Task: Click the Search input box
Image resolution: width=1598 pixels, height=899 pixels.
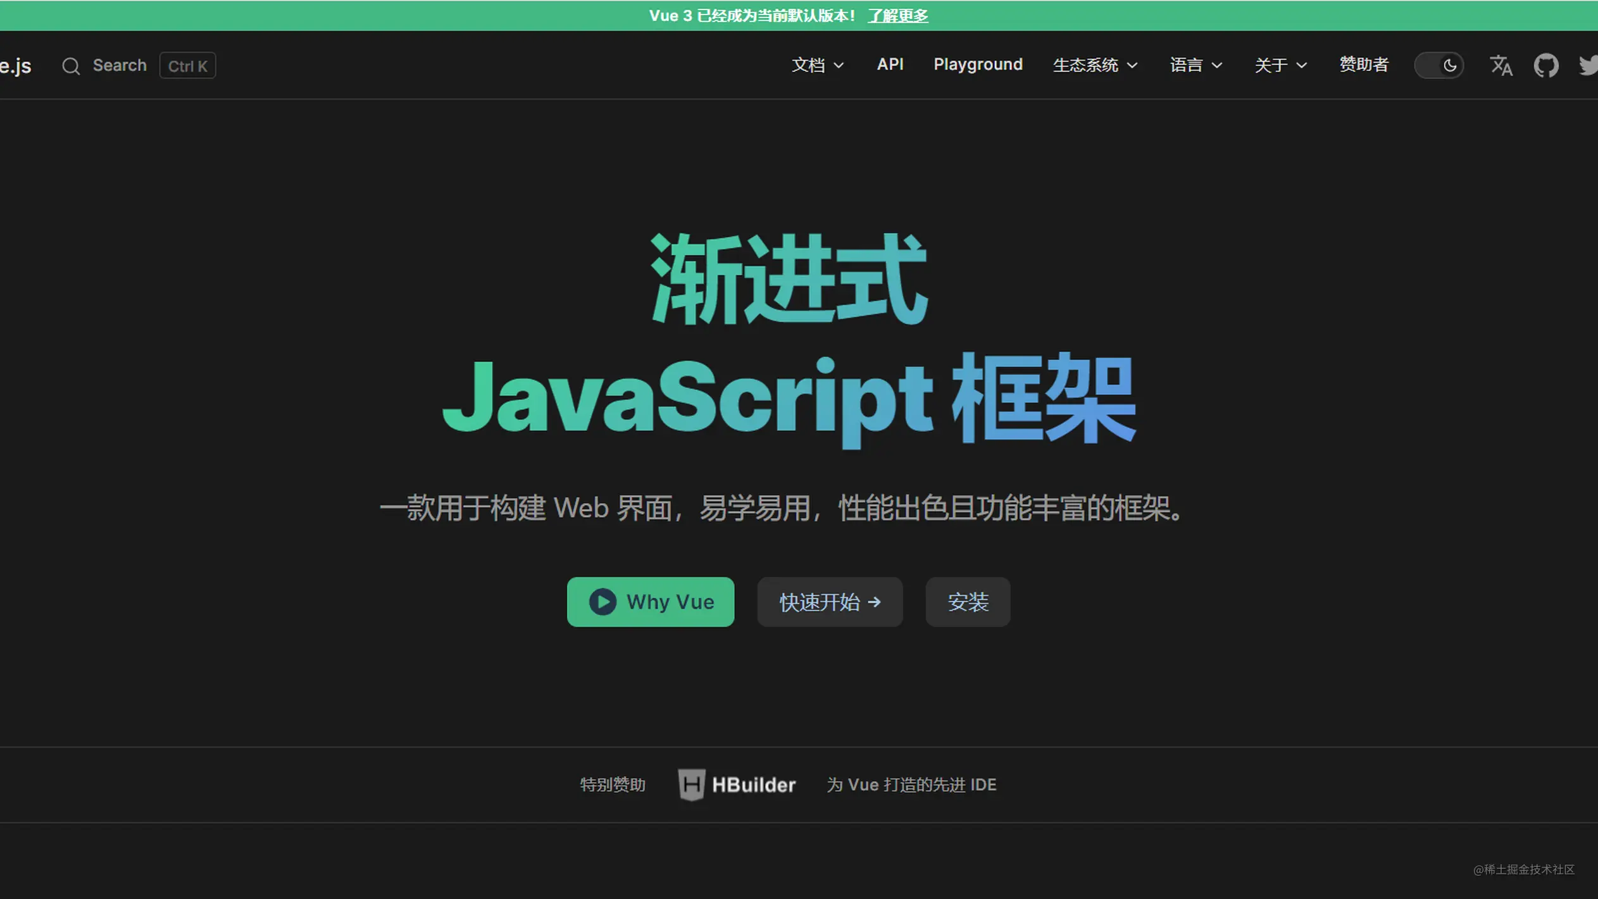Action: pos(138,66)
